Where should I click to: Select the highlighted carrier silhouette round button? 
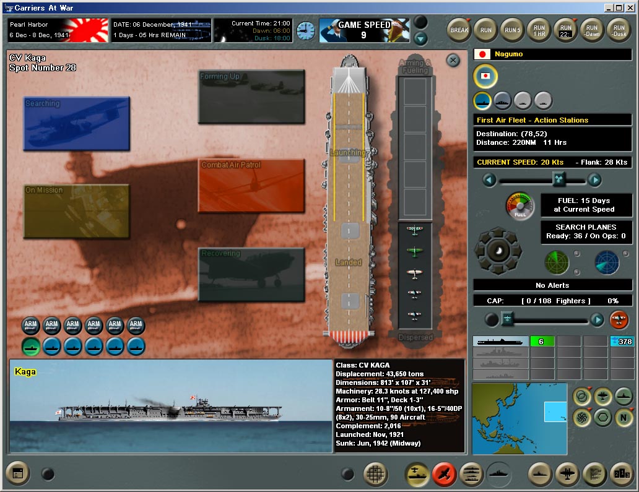(482, 100)
